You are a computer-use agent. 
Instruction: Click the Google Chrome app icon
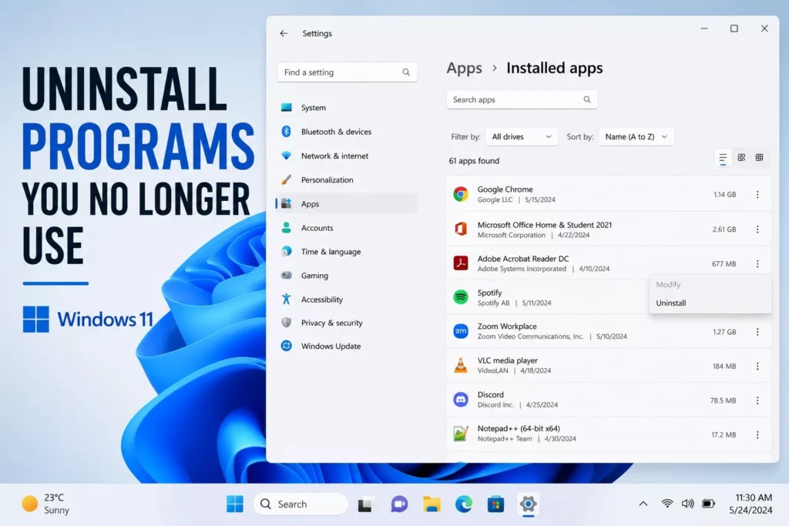pos(461,194)
